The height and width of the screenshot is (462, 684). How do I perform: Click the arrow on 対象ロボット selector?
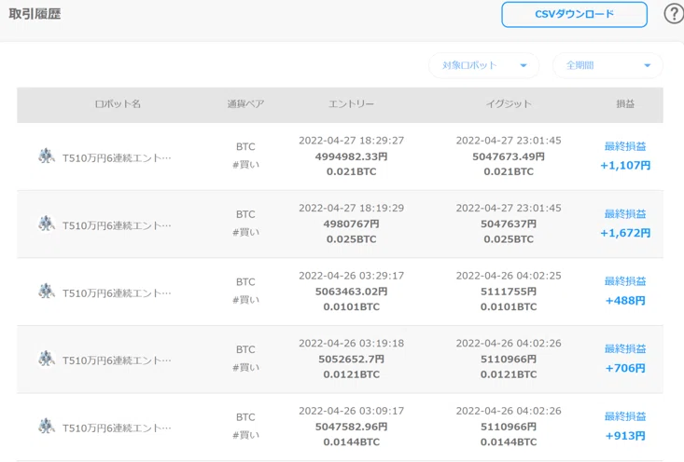[x=523, y=66]
